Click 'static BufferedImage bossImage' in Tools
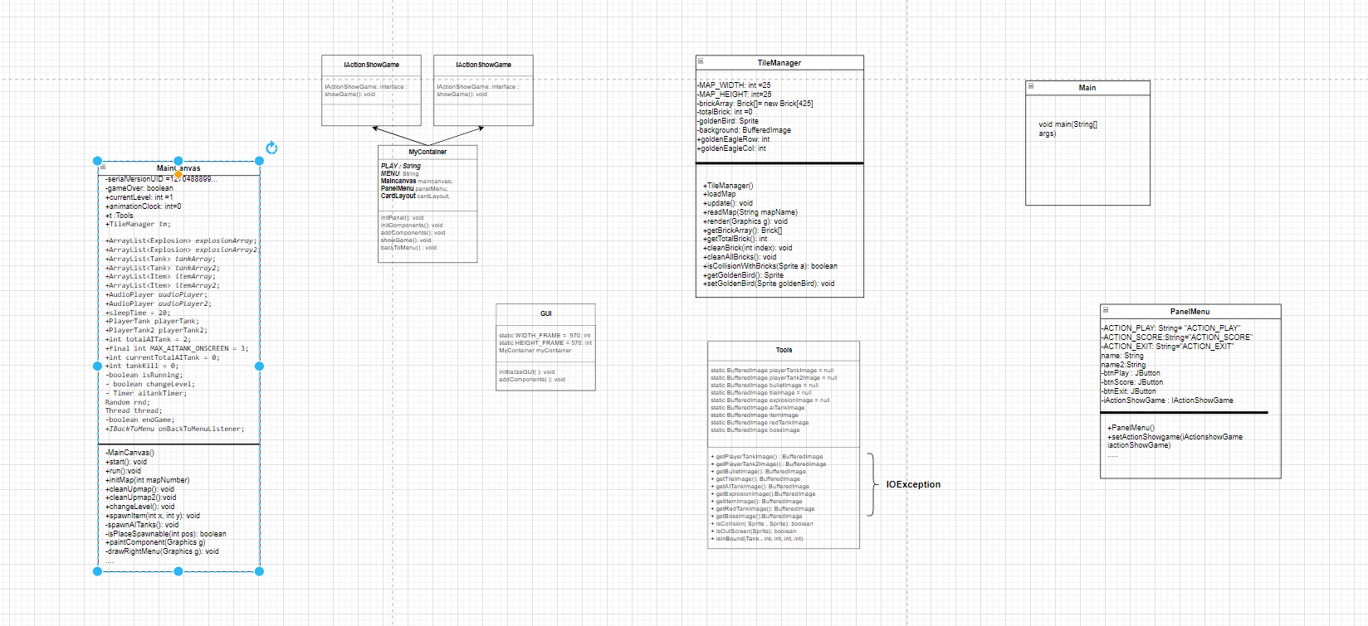The height and width of the screenshot is (626, 1368). coord(755,430)
